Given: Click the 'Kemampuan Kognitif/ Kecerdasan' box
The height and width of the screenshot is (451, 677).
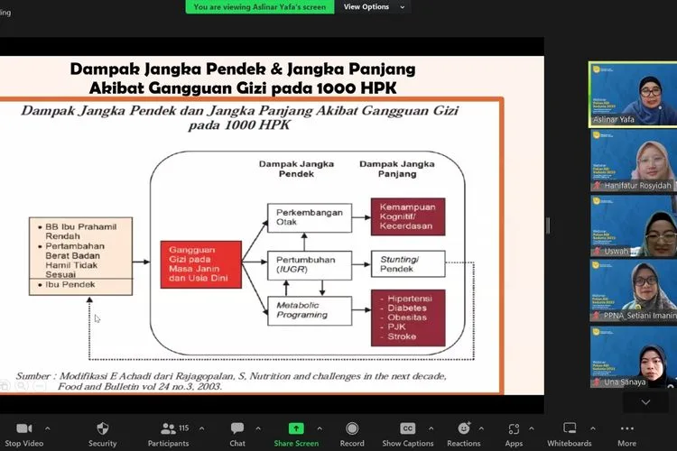Looking at the screenshot, I should (x=408, y=216).
